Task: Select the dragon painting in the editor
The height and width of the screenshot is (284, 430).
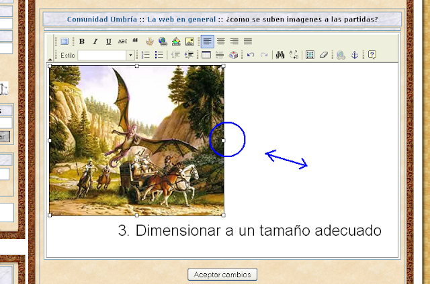Action: (x=136, y=140)
